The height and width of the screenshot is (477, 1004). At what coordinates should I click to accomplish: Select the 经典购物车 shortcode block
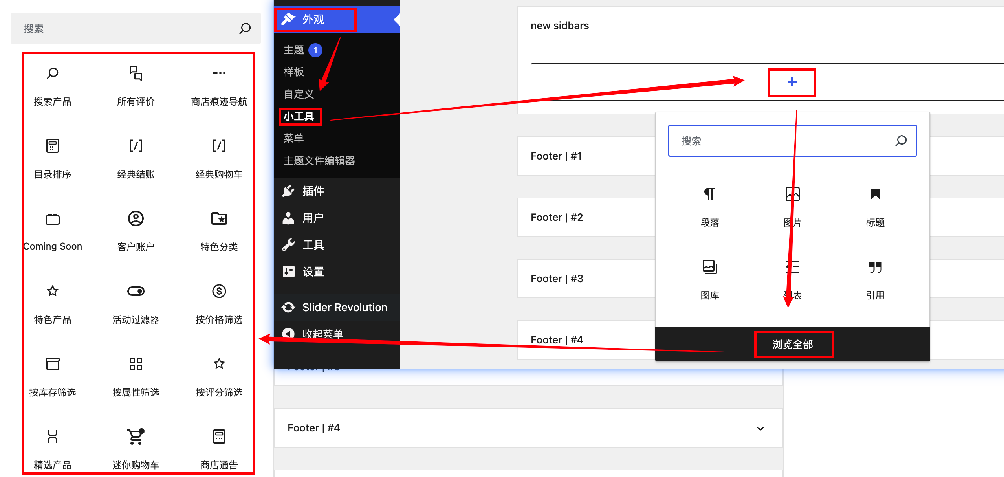219,159
